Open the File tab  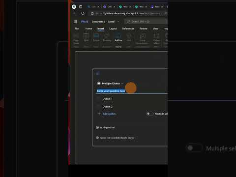click(77, 29)
